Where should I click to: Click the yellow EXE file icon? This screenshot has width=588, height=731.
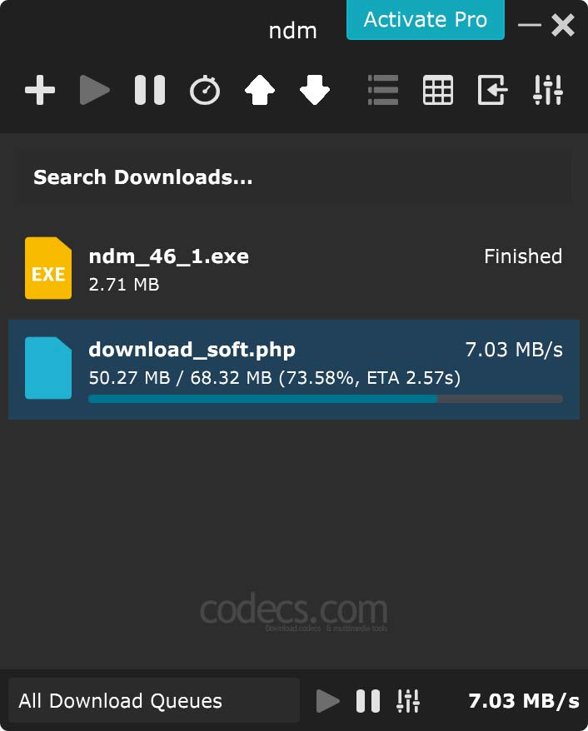(48, 268)
